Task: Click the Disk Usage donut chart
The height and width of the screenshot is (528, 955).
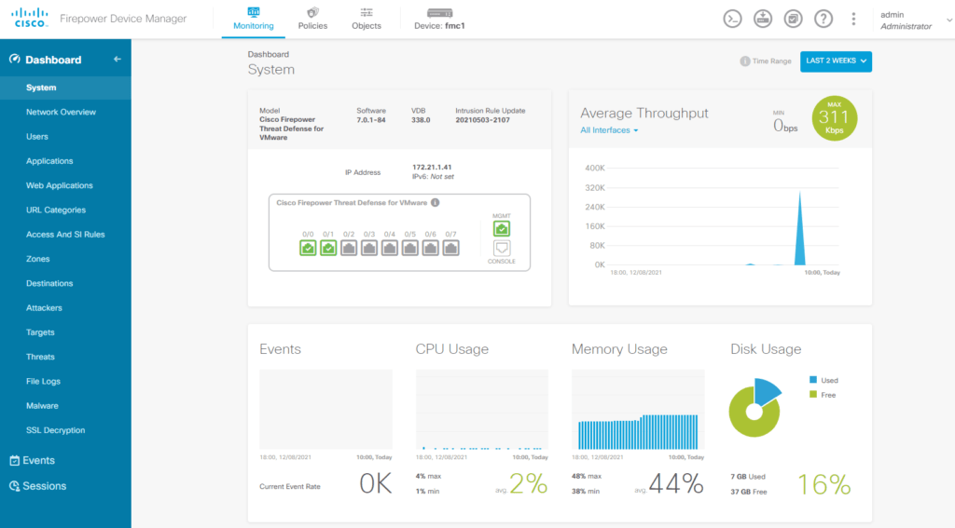Action: pyautogui.click(x=753, y=408)
